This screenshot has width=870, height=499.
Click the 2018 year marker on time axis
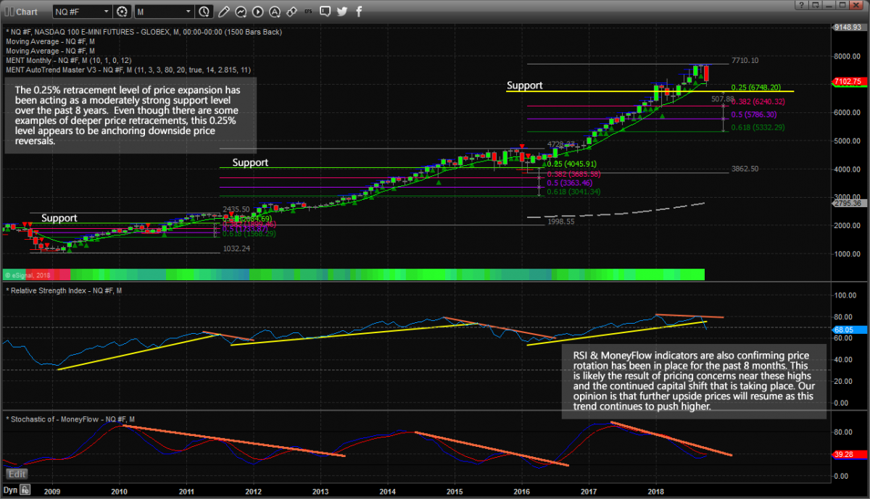coord(656,491)
